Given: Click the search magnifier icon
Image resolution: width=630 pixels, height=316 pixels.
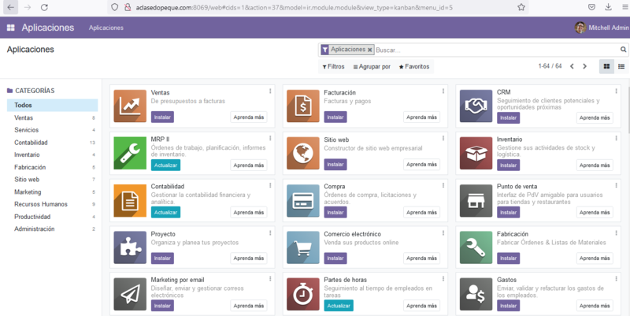Looking at the screenshot, I should point(623,50).
